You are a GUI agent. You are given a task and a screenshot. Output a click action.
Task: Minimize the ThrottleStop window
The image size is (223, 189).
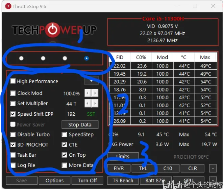point(177,6)
